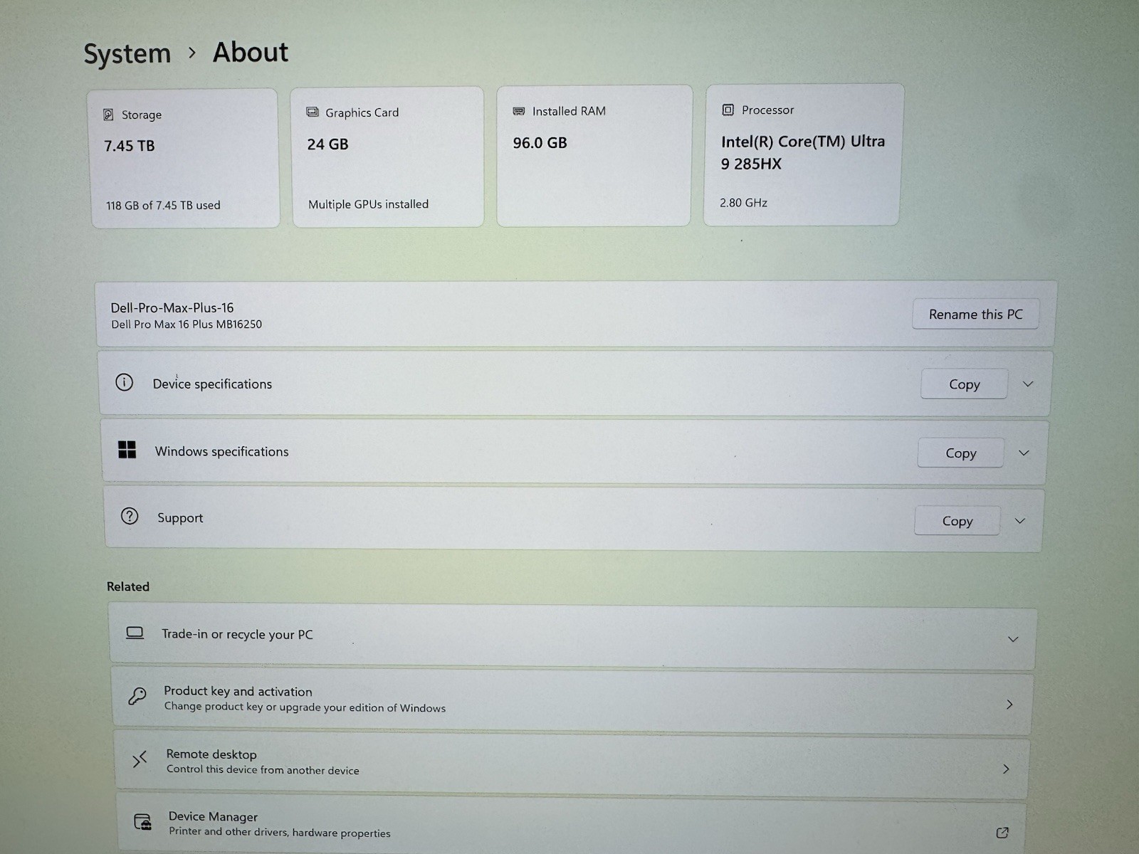Click the 'Related' heading
1139x854 pixels.
[128, 586]
